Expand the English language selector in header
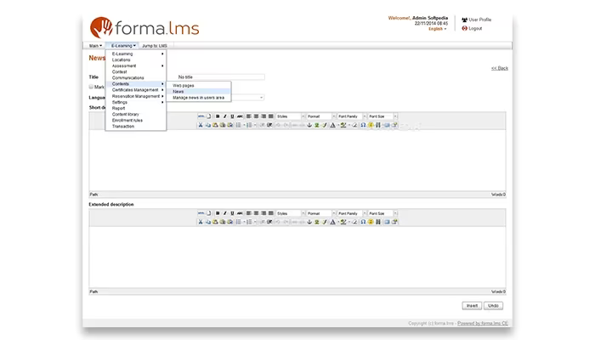The height and width of the screenshot is (340, 595). tap(438, 29)
